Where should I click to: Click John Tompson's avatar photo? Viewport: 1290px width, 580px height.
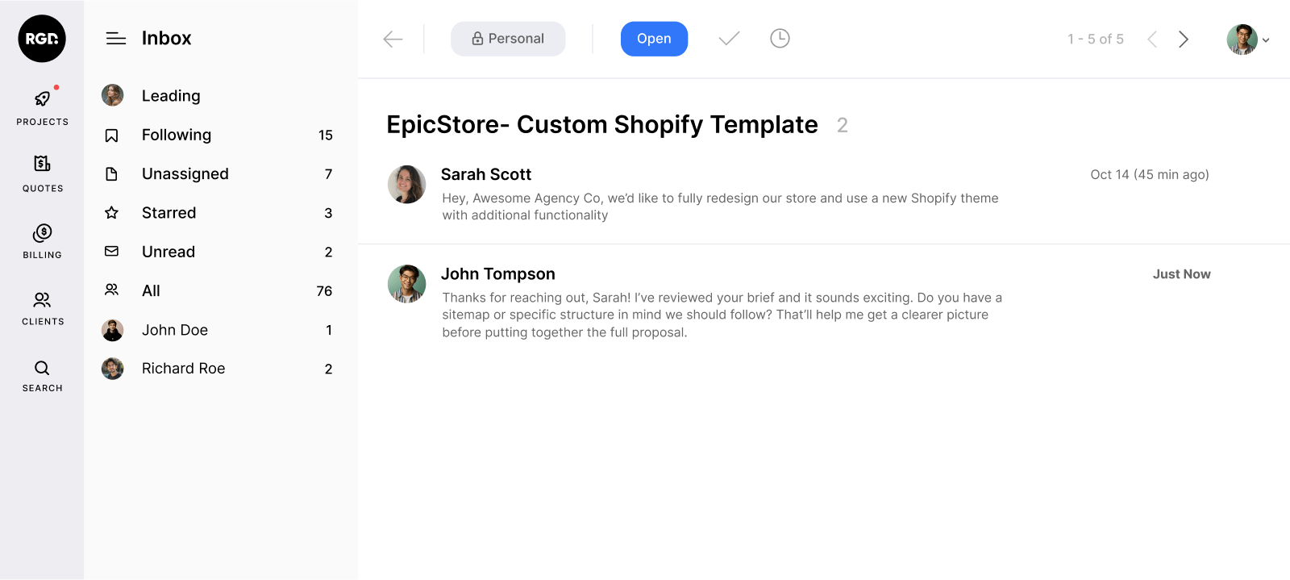406,284
